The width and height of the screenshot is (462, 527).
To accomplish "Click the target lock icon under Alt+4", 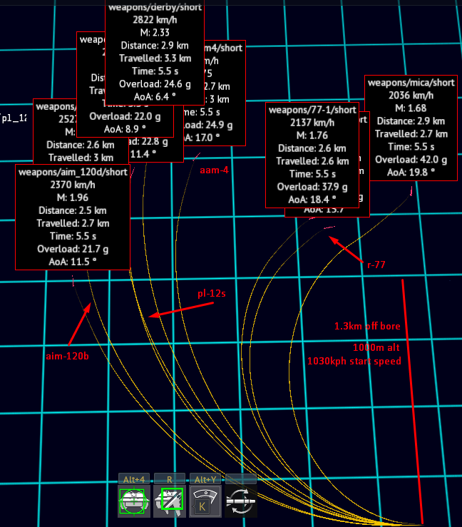I will coord(133,502).
